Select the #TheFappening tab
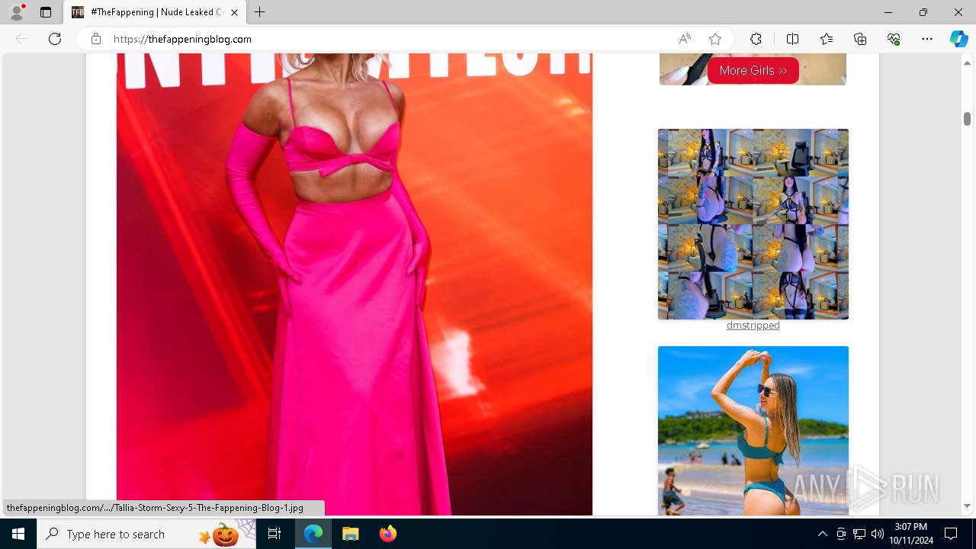The image size is (976, 549). (156, 12)
